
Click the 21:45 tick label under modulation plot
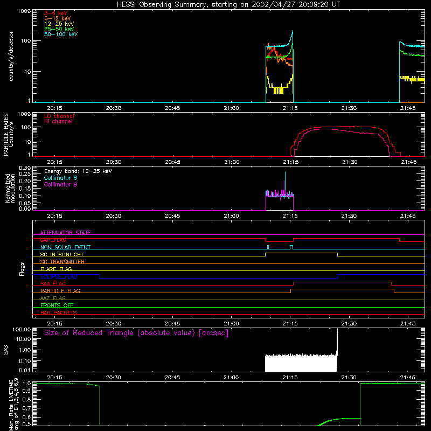408,216
